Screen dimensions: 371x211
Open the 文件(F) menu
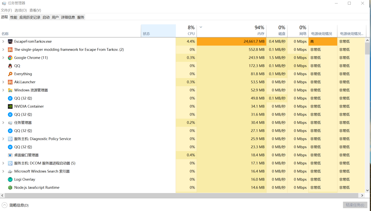pyautogui.click(x=6, y=10)
